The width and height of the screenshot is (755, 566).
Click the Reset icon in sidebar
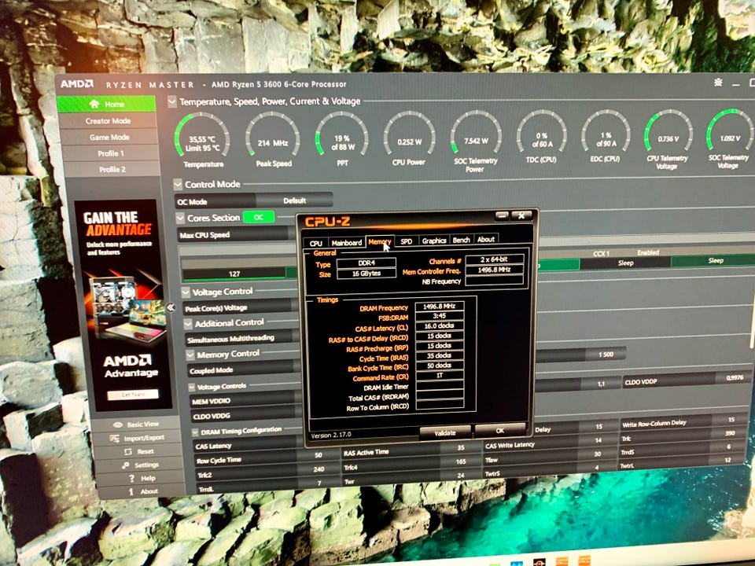point(127,451)
